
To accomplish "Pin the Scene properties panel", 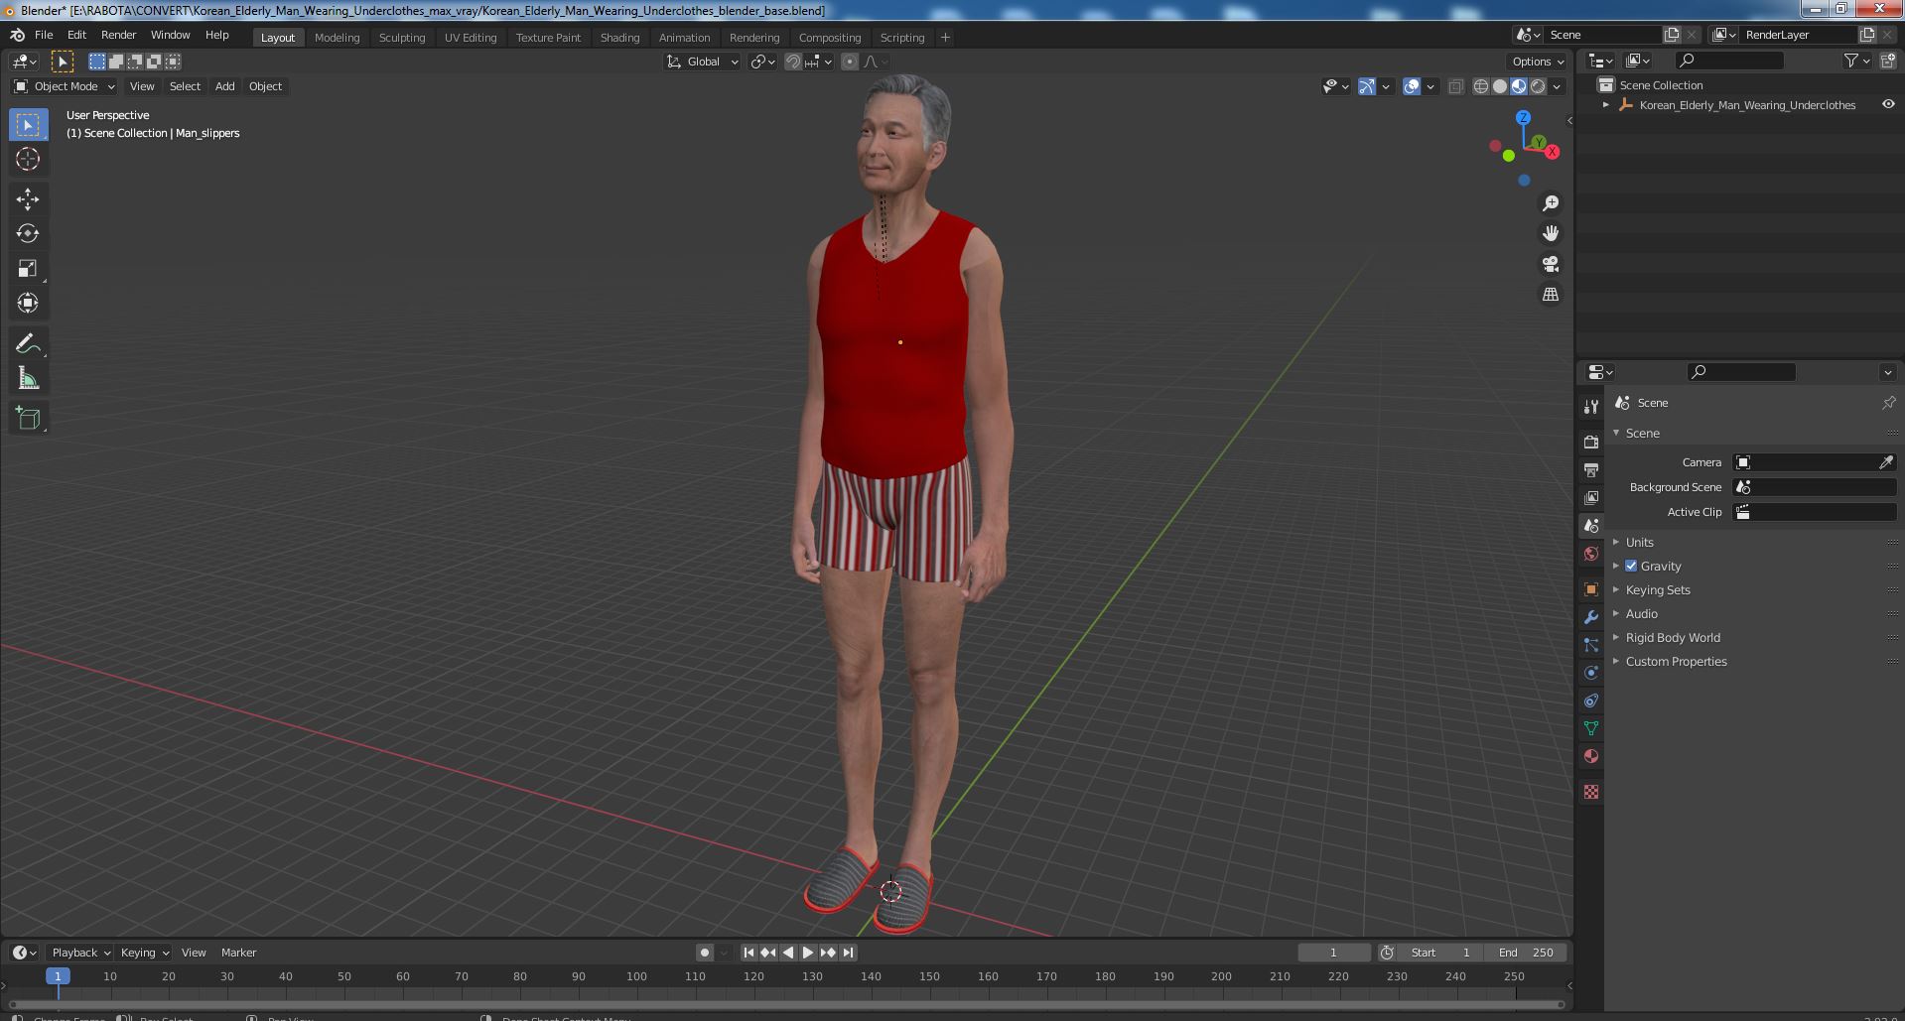I will pos(1888,403).
